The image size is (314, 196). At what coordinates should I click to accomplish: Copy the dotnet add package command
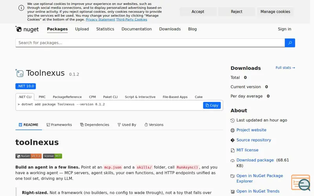pos(212,105)
